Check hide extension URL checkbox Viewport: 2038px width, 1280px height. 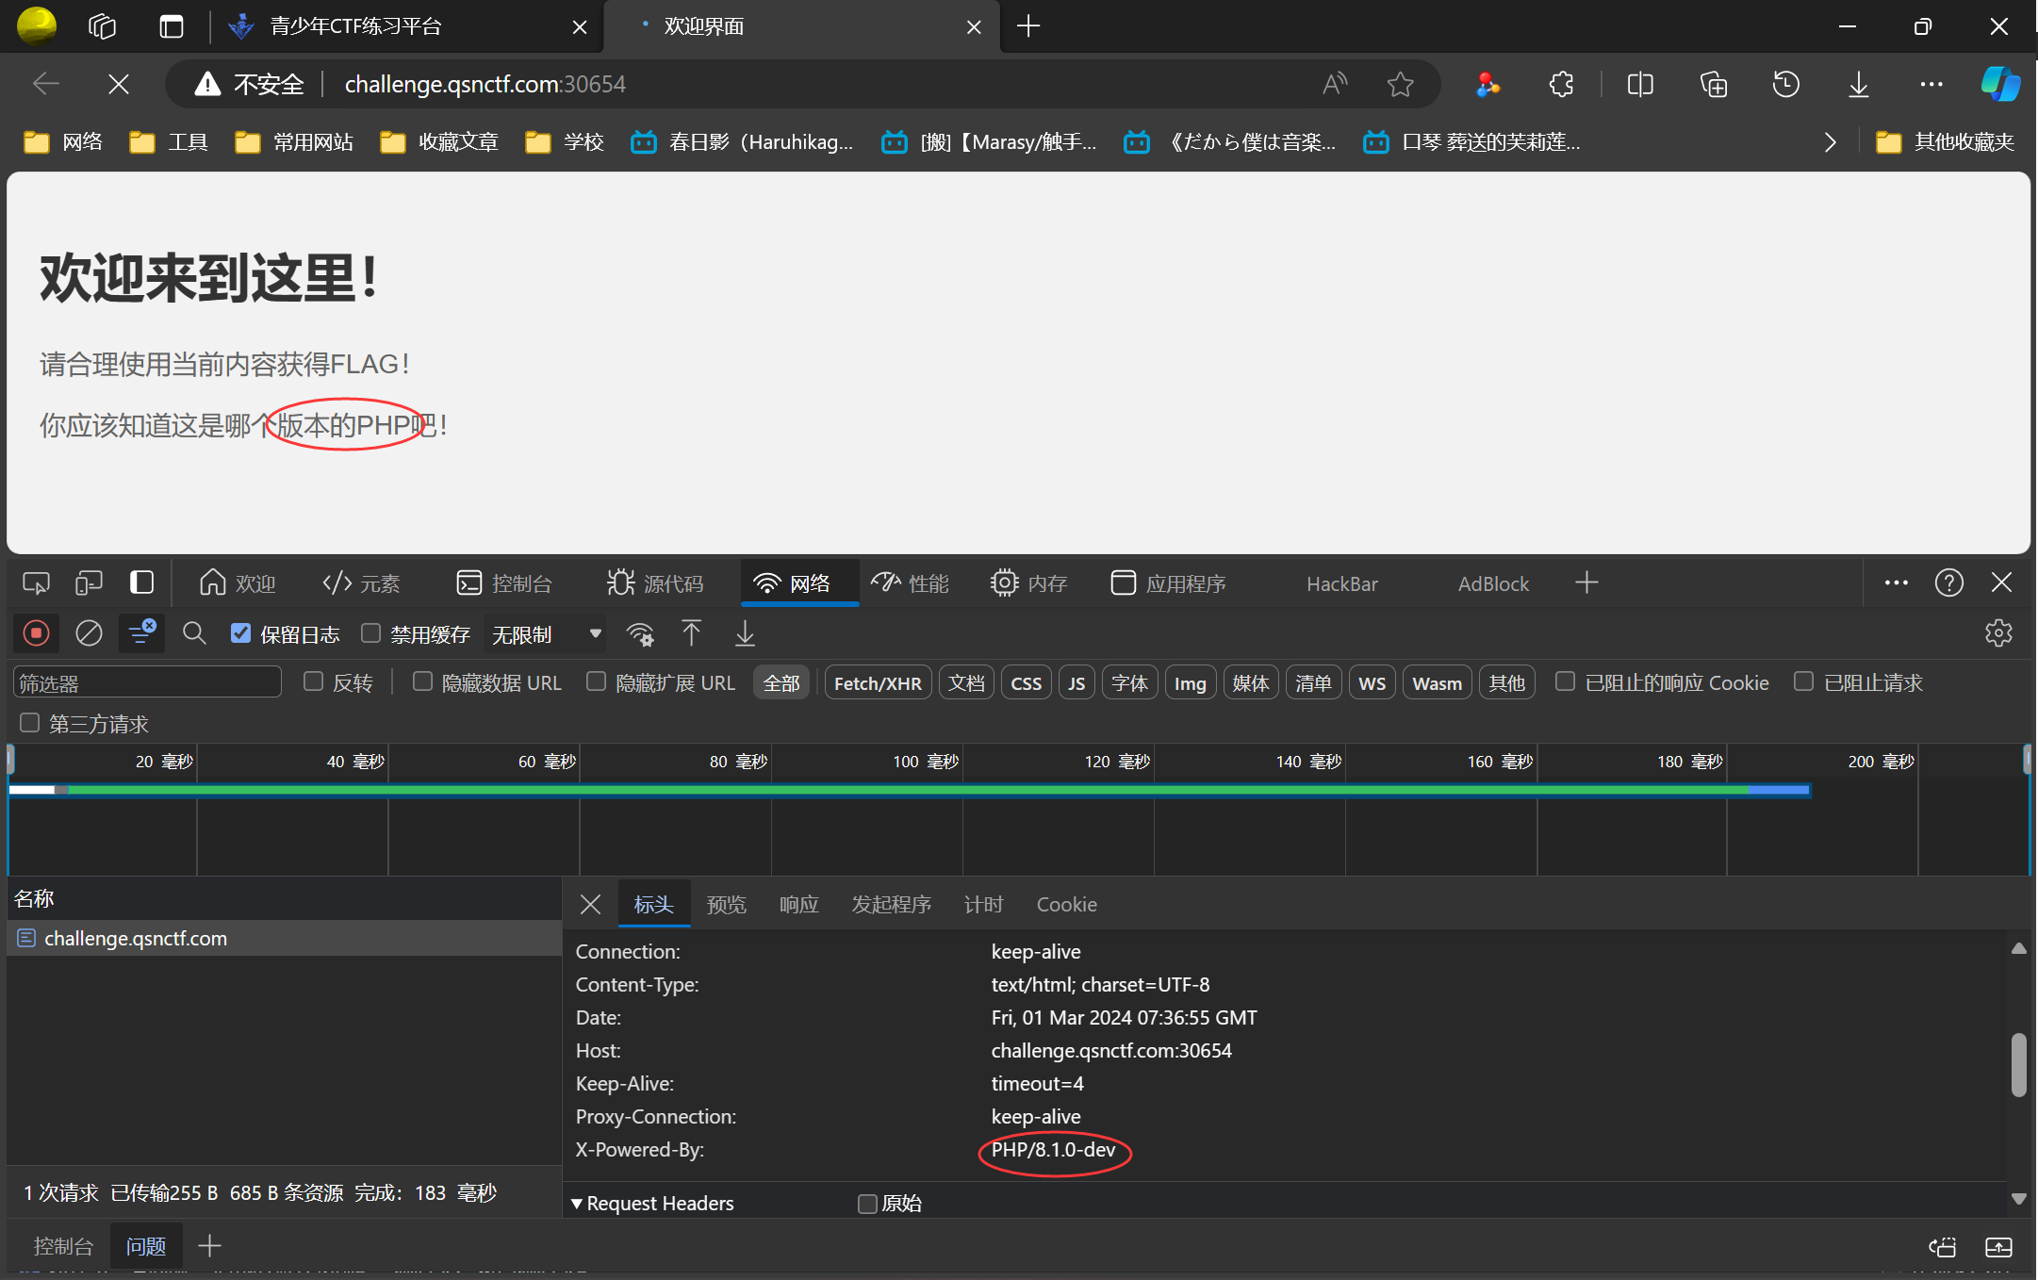[x=597, y=681]
